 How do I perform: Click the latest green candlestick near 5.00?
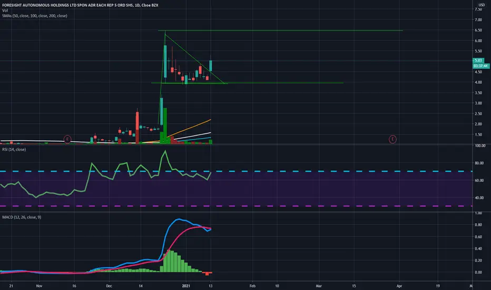[211, 65]
